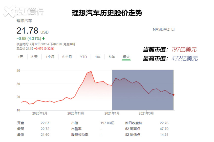The height and width of the screenshot is (142, 214).
Task: Click the green down arrow beside 4.31%
Action: click(x=44, y=39)
